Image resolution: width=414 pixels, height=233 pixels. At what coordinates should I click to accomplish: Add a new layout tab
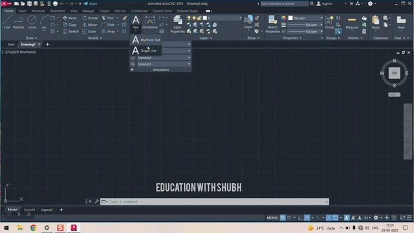61,210
